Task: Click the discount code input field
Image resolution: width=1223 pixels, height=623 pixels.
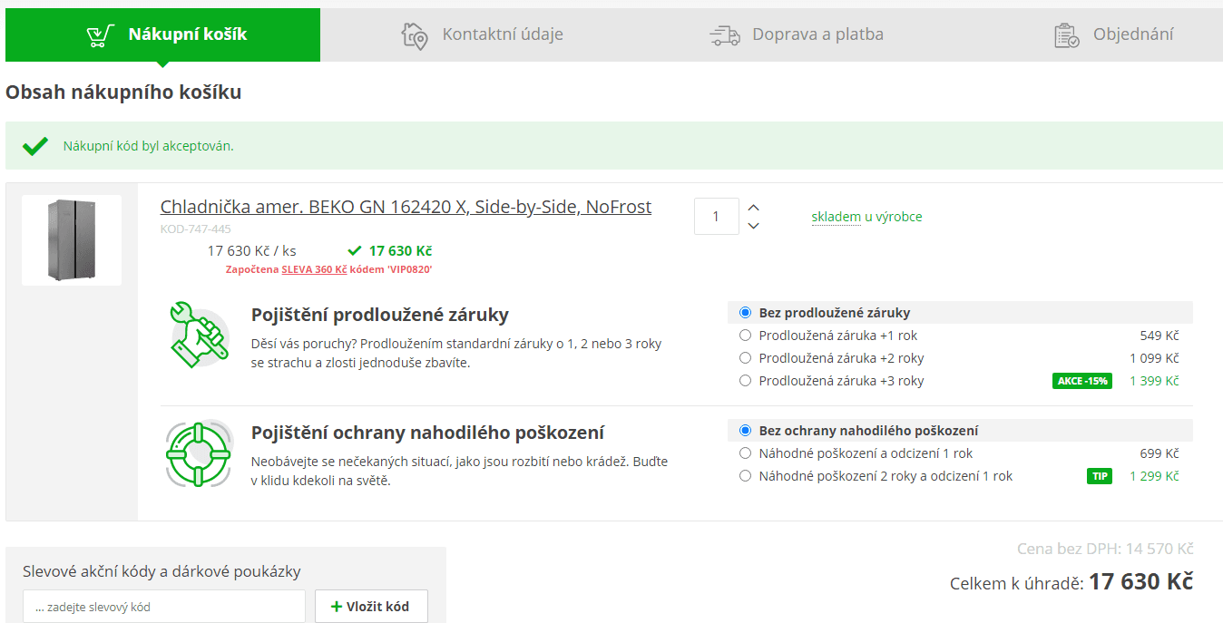Action: click(x=164, y=607)
